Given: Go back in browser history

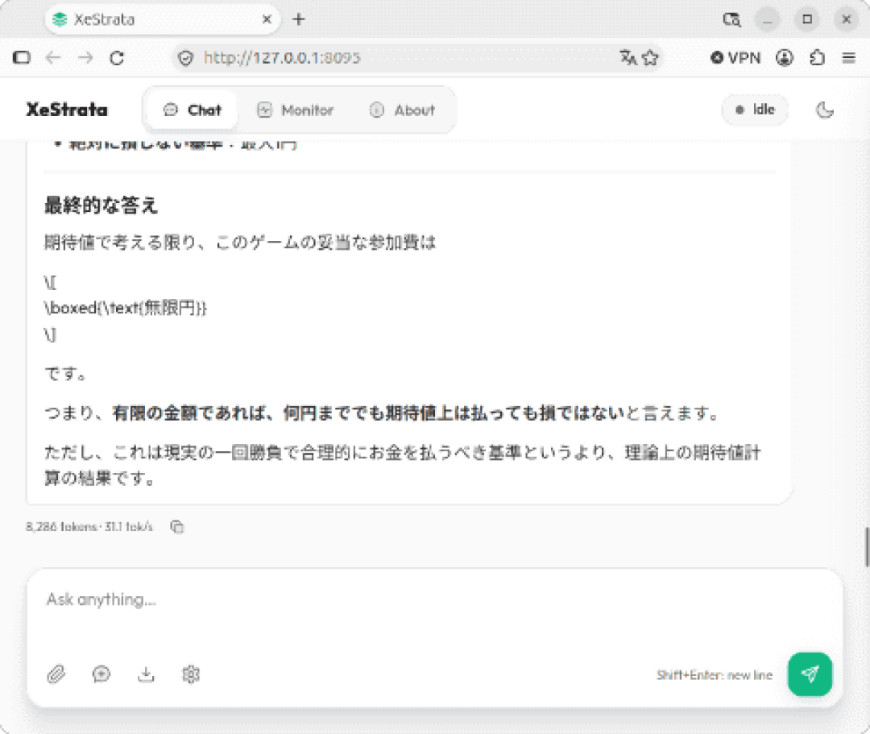Looking at the screenshot, I should click(x=53, y=58).
